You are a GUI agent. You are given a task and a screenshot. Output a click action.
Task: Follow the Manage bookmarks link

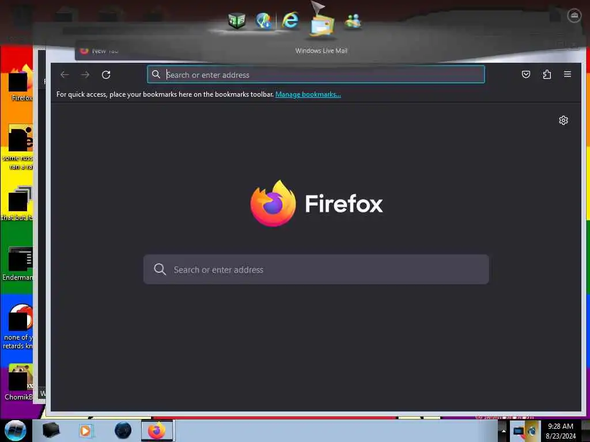click(308, 94)
